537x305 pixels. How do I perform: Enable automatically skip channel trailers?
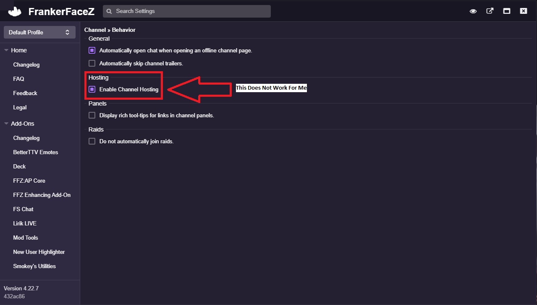tap(92, 63)
